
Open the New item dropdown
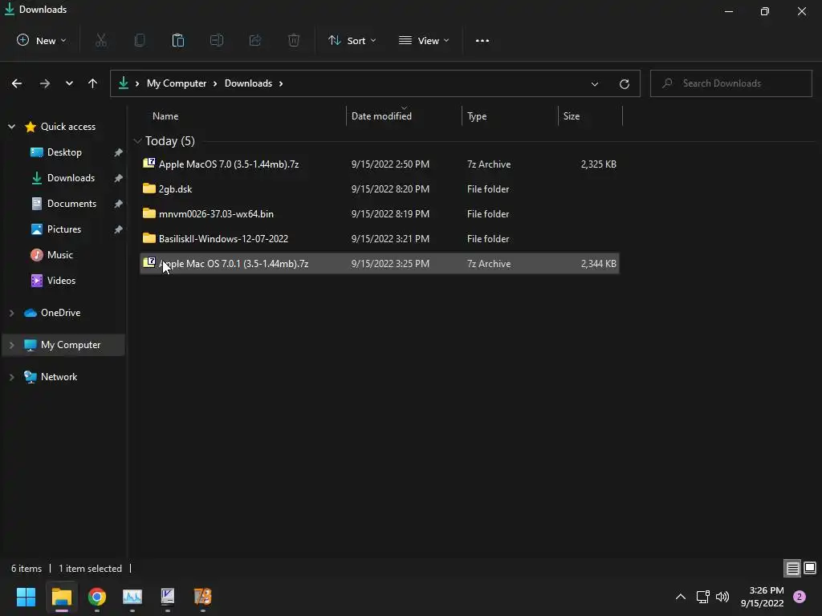point(42,40)
